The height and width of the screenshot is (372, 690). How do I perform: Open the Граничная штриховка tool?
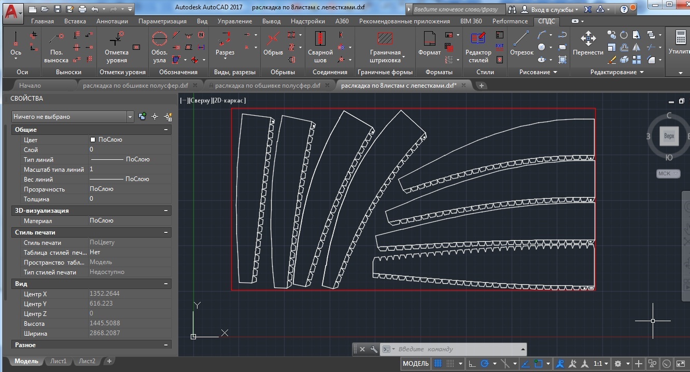385,47
